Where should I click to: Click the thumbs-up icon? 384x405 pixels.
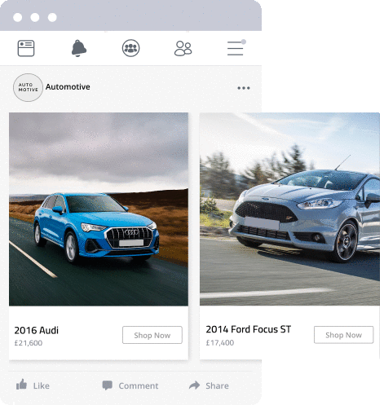coord(21,385)
